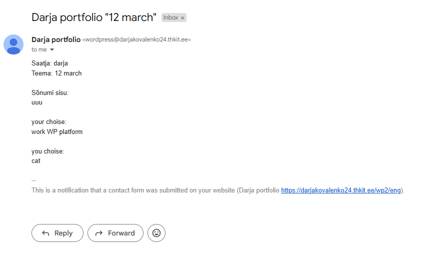Click the "Sõnumi sisu:" label
Viewport: 440px width, 253px height.
click(x=50, y=93)
